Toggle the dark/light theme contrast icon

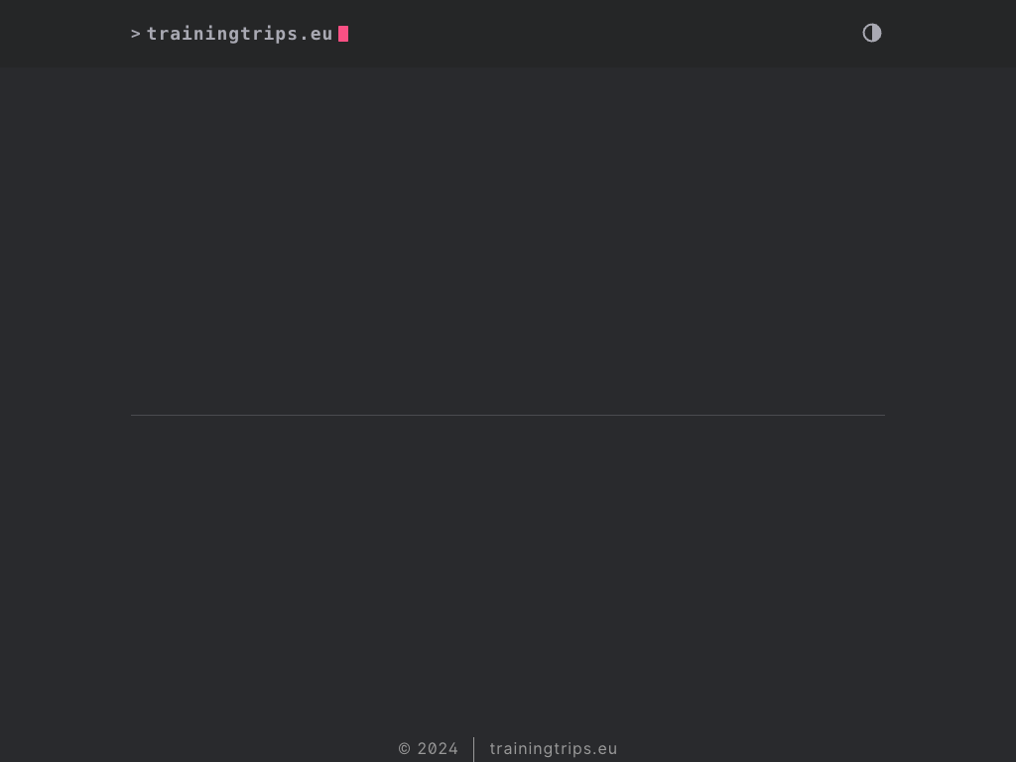coord(872,33)
